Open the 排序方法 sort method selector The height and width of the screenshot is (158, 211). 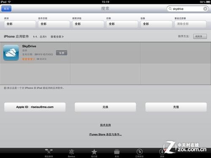200,36
